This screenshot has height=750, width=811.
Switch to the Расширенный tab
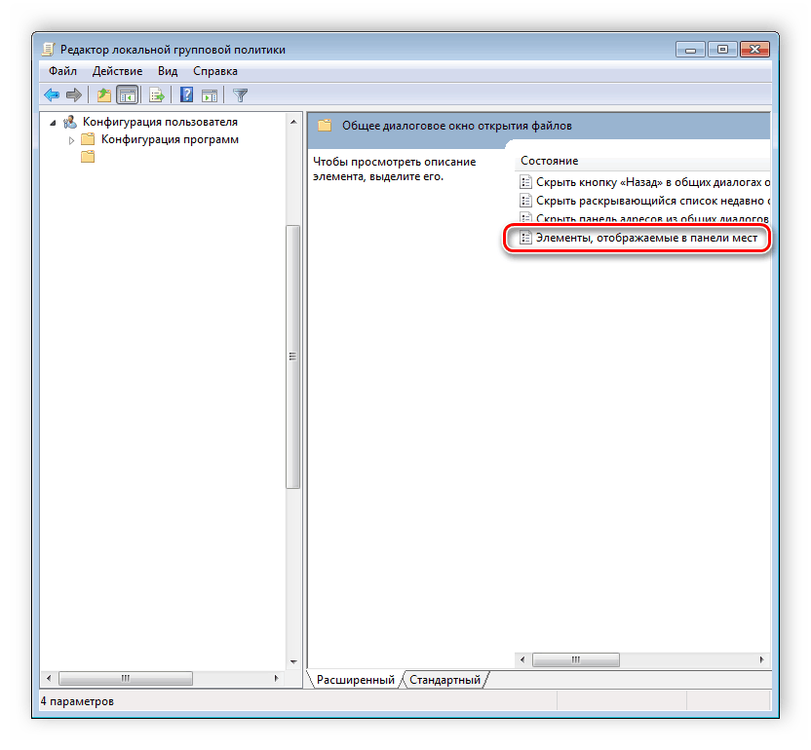coord(355,679)
